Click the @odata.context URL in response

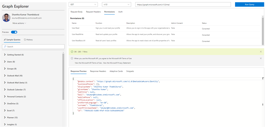tap(128, 81)
